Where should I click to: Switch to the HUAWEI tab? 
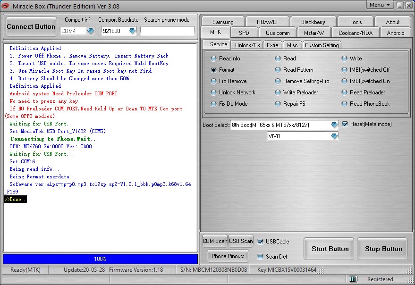pos(267,22)
